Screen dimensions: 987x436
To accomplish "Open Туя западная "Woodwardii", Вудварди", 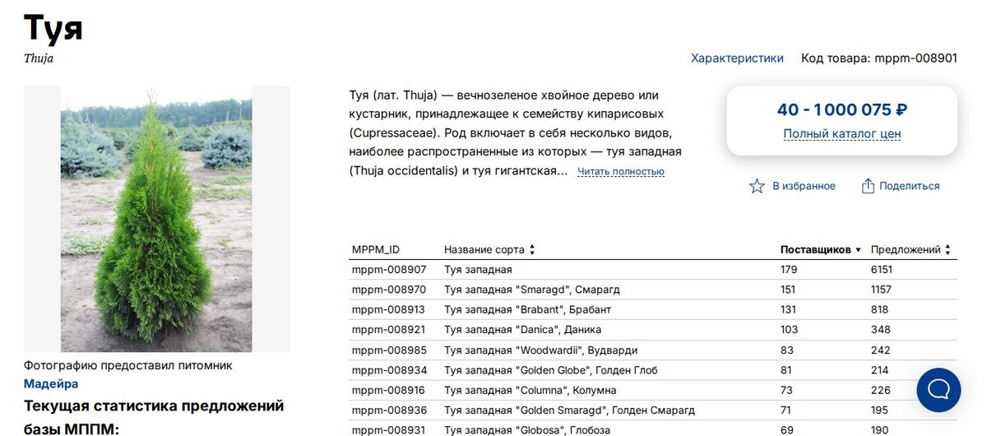I will (x=540, y=350).
